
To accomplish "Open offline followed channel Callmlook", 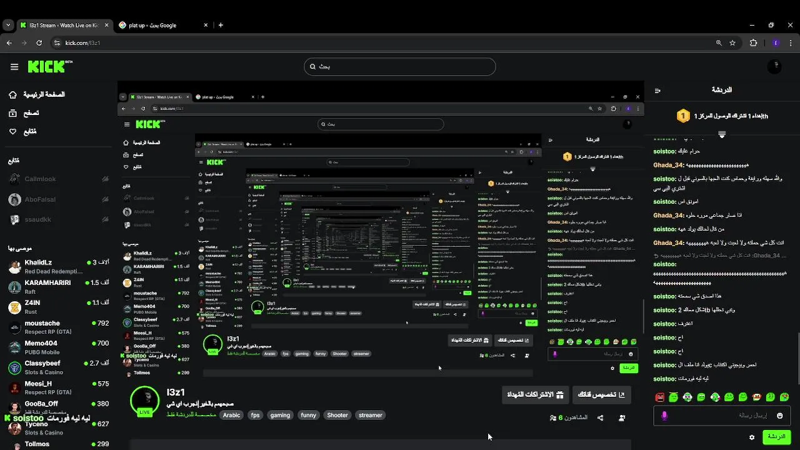I will coord(59,179).
